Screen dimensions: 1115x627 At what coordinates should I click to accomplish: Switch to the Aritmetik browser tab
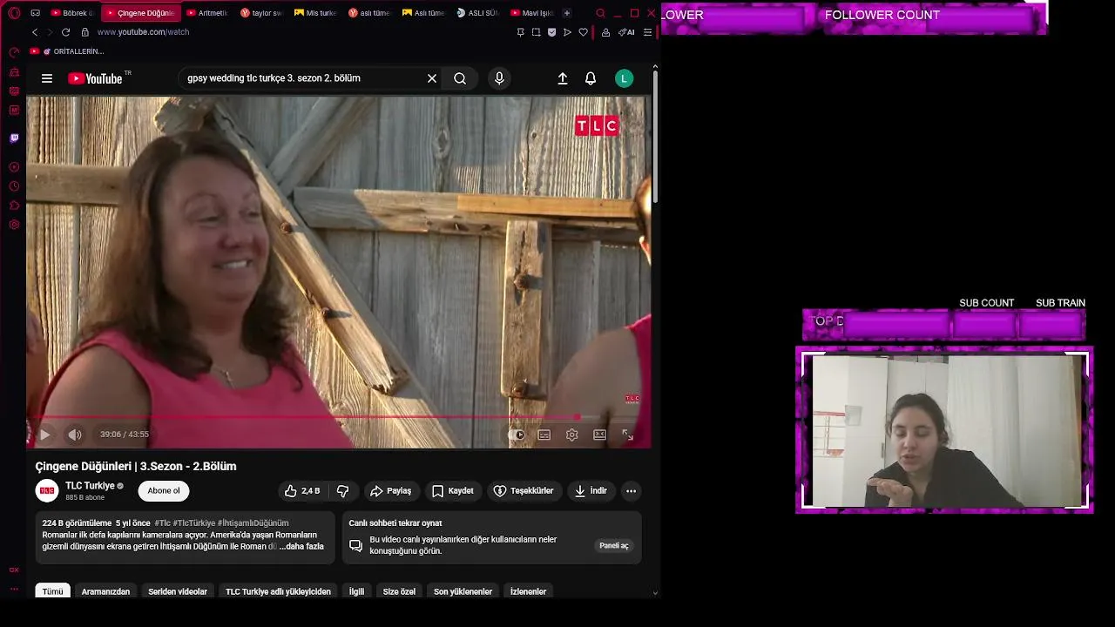207,13
